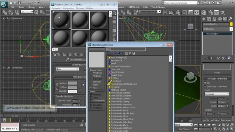235x132 pixels.
Task: Select Arch & Design (mi) material
Action: 119,58
